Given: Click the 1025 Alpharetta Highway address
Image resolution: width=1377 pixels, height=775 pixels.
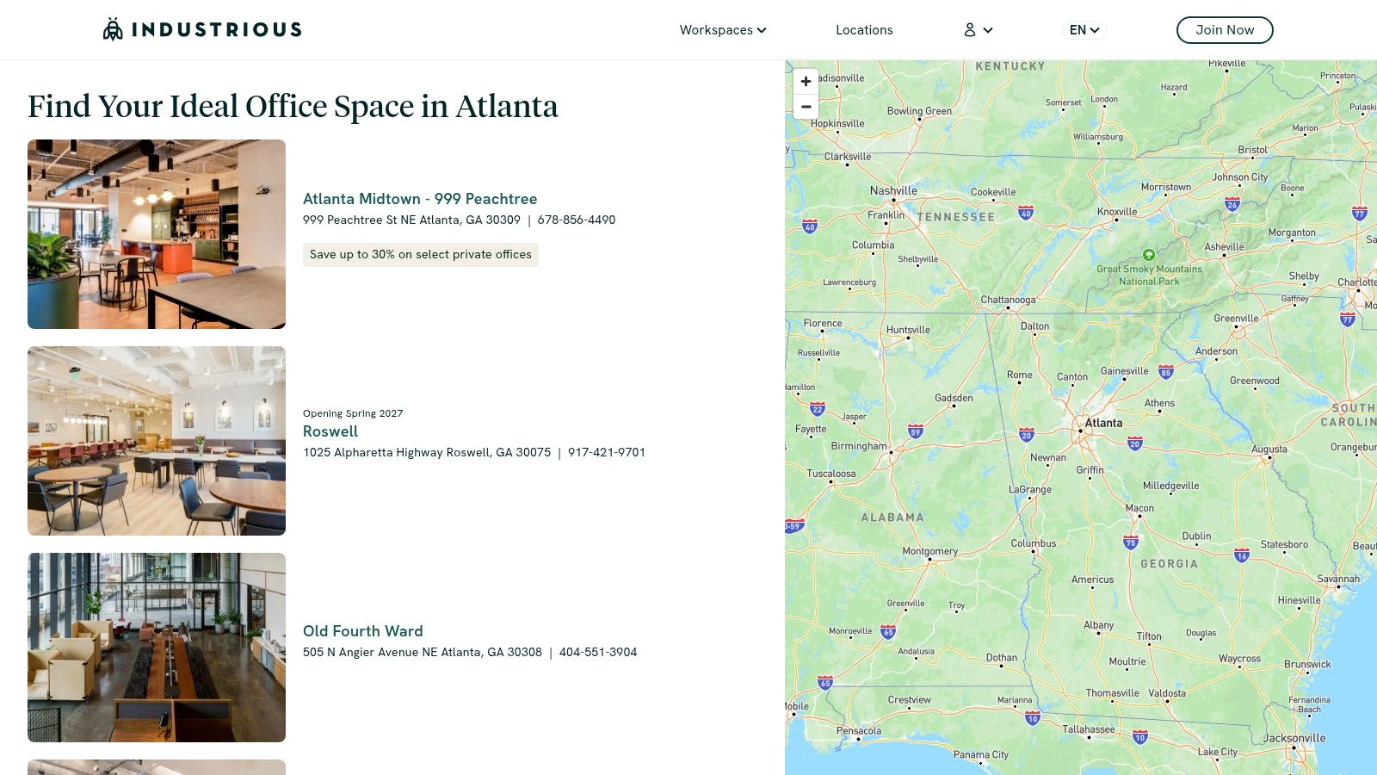Looking at the screenshot, I should (427, 453).
